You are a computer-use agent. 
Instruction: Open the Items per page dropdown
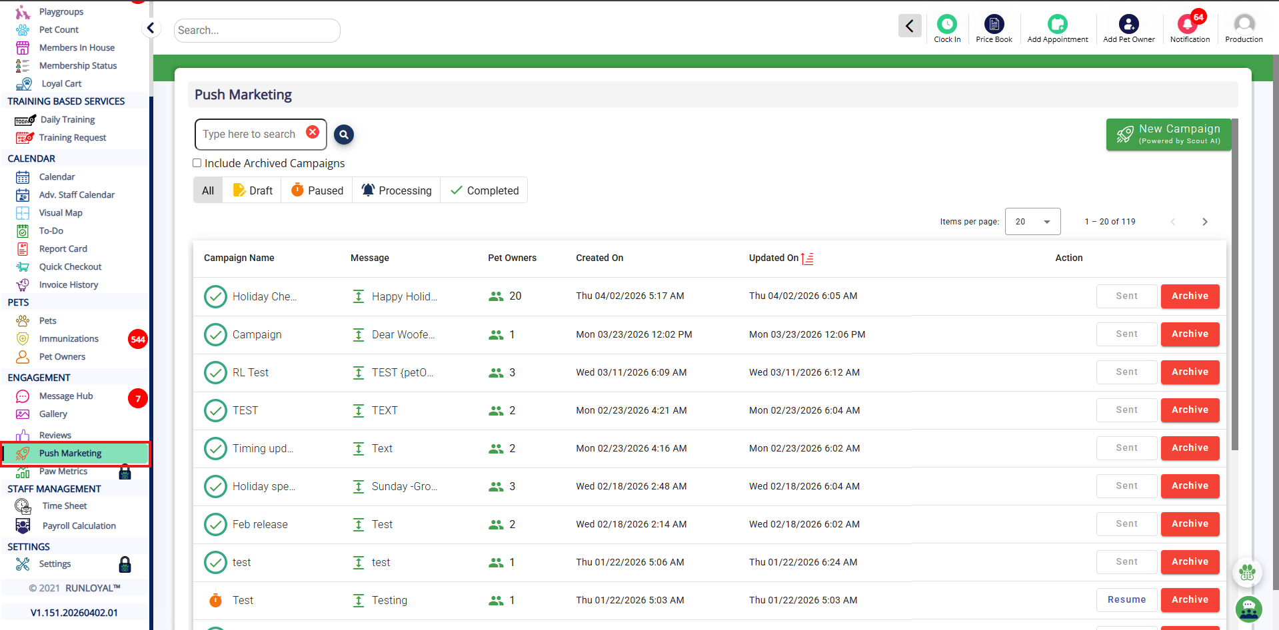coord(1032,222)
